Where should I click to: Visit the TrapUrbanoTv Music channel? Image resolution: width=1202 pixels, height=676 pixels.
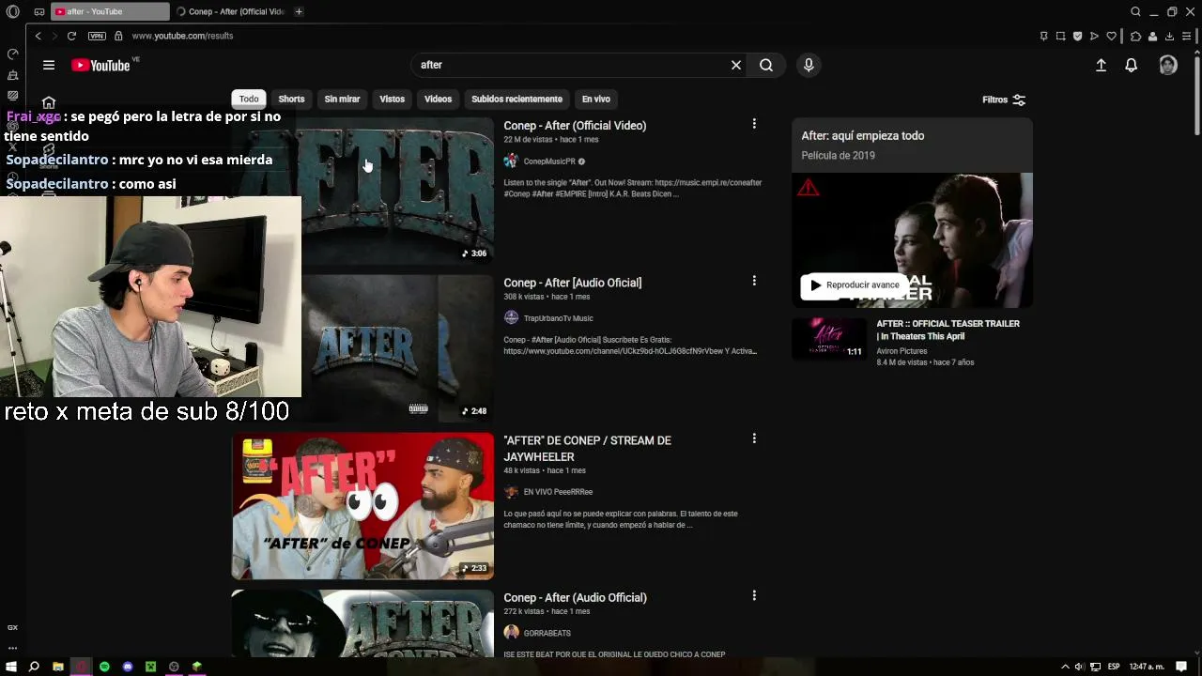point(558,318)
